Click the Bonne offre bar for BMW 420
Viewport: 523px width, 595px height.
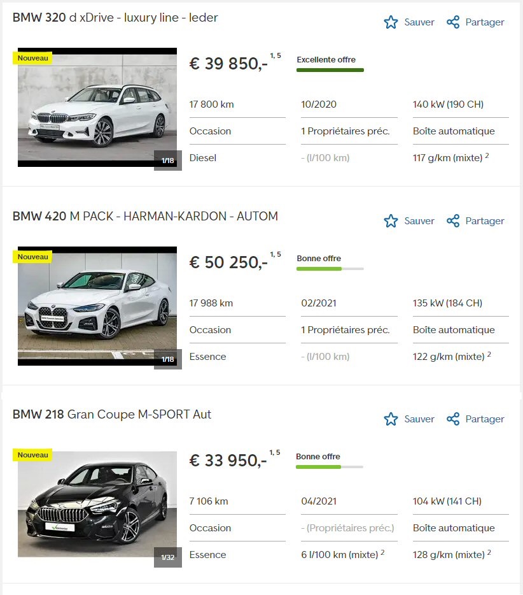pyautogui.click(x=330, y=269)
